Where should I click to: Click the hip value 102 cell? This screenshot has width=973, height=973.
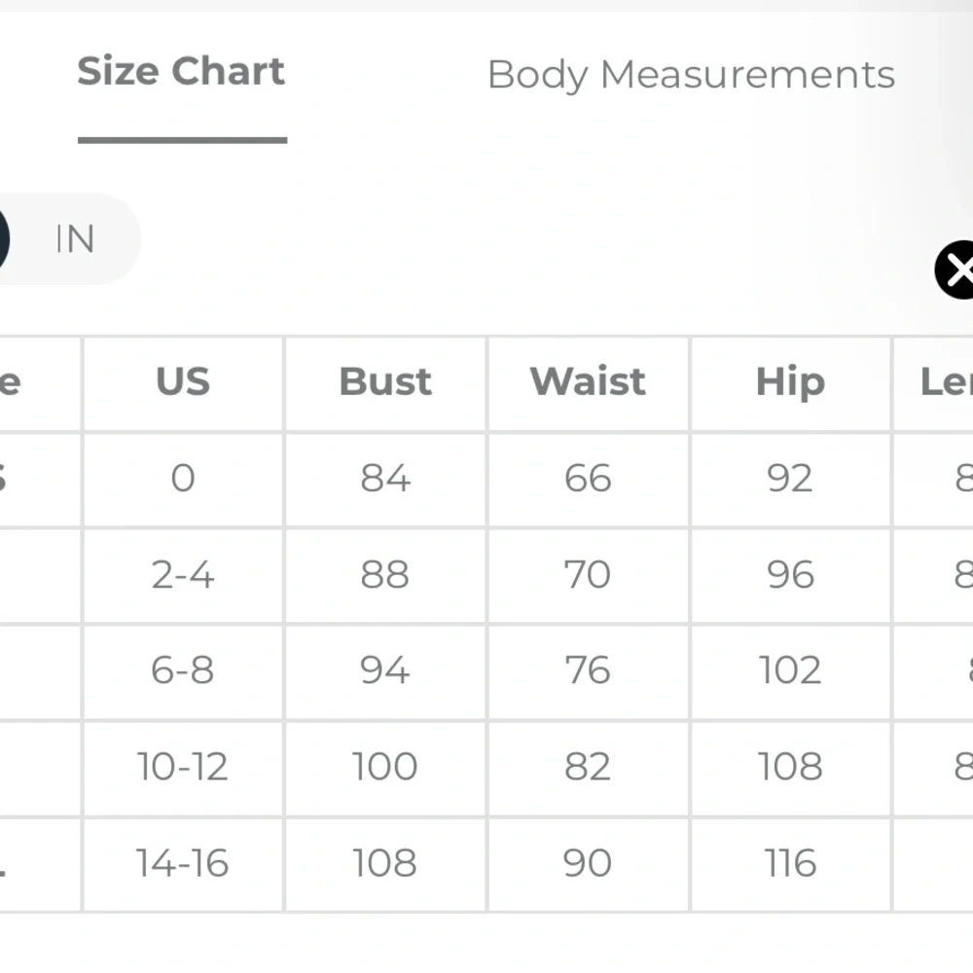790,671
